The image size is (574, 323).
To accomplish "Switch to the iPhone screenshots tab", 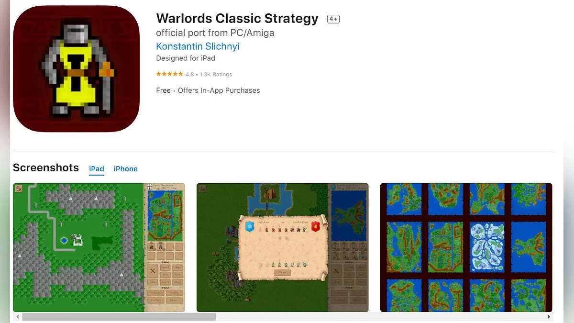I will (x=126, y=169).
